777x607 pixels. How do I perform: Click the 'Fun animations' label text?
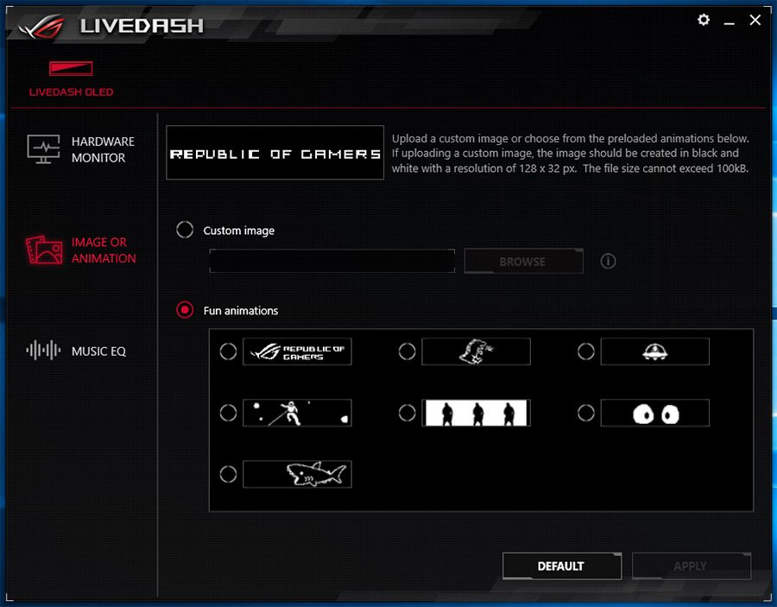241,311
